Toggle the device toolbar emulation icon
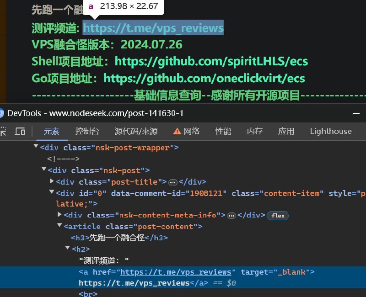The height and width of the screenshot is (297, 366). coord(20,131)
